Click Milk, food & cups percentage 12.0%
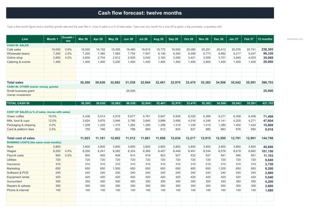The image size is (313, 209). pyautogui.click(x=52, y=121)
